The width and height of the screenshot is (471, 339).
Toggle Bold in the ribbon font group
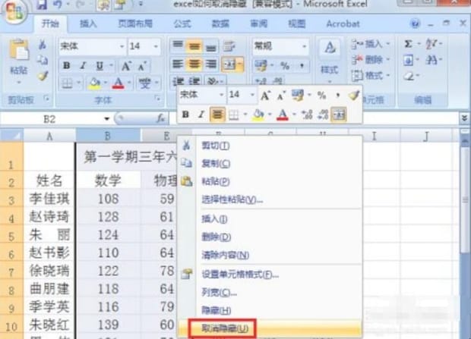(66, 66)
